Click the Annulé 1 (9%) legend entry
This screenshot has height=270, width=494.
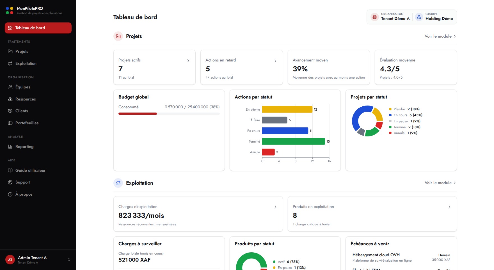pyautogui.click(x=403, y=133)
